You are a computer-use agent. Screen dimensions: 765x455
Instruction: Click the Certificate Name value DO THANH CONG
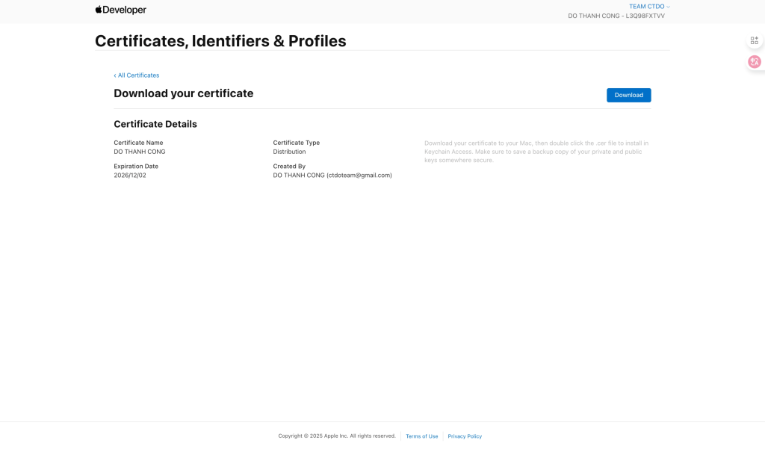point(140,152)
